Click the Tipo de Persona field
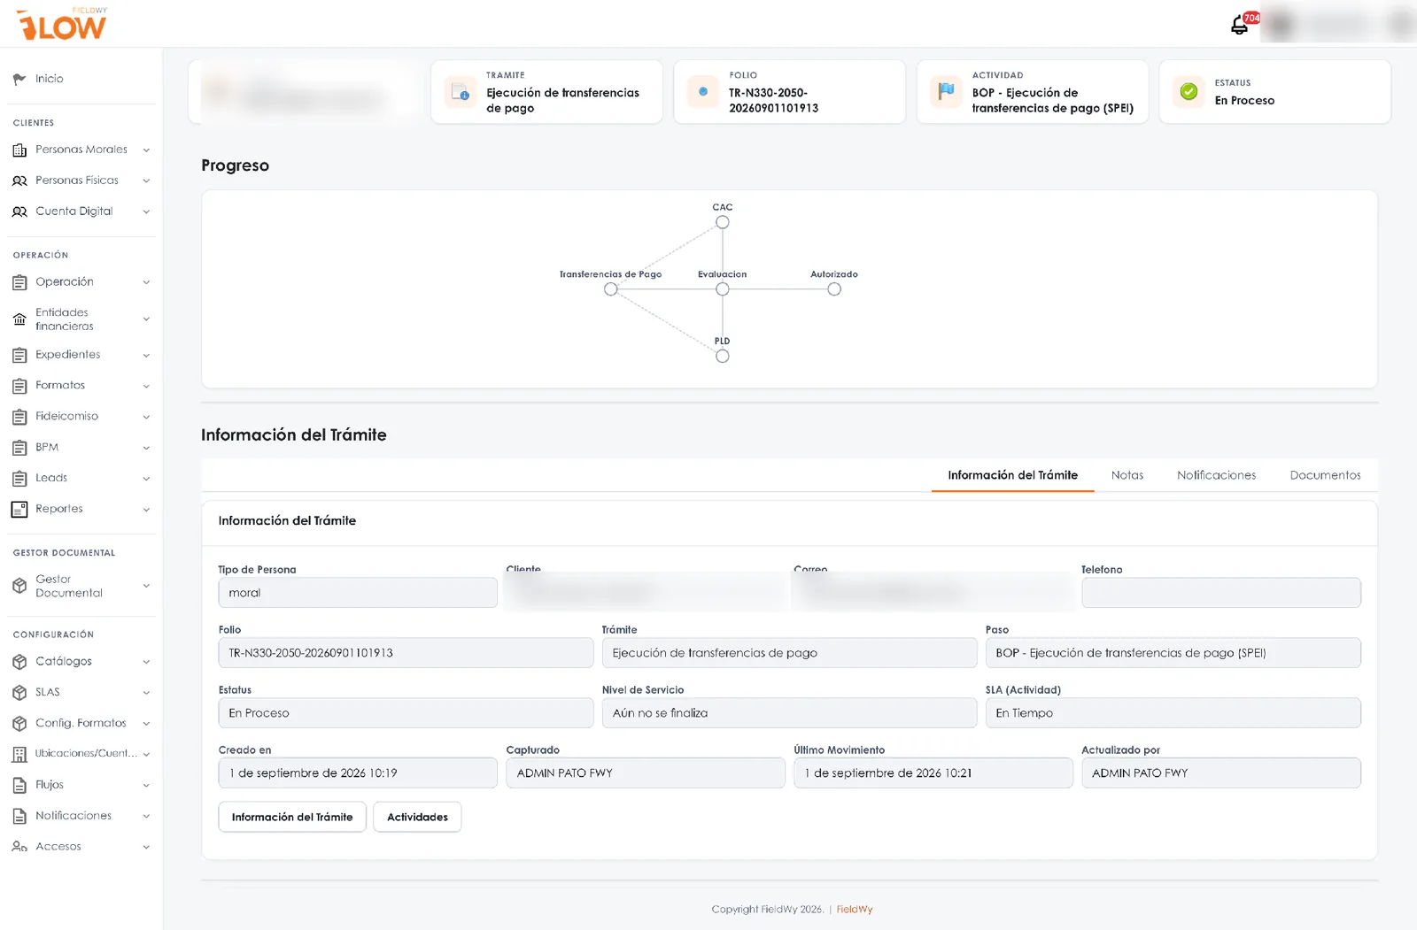Viewport: 1417px width, 930px height. click(x=358, y=593)
